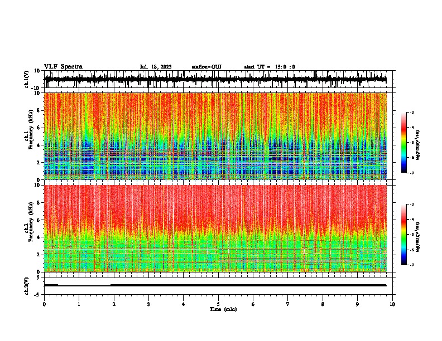Click the "8" kHz tick on ch.1 spectrogram
Image resolution: width=442 pixels, height=341 pixels.
(39, 110)
